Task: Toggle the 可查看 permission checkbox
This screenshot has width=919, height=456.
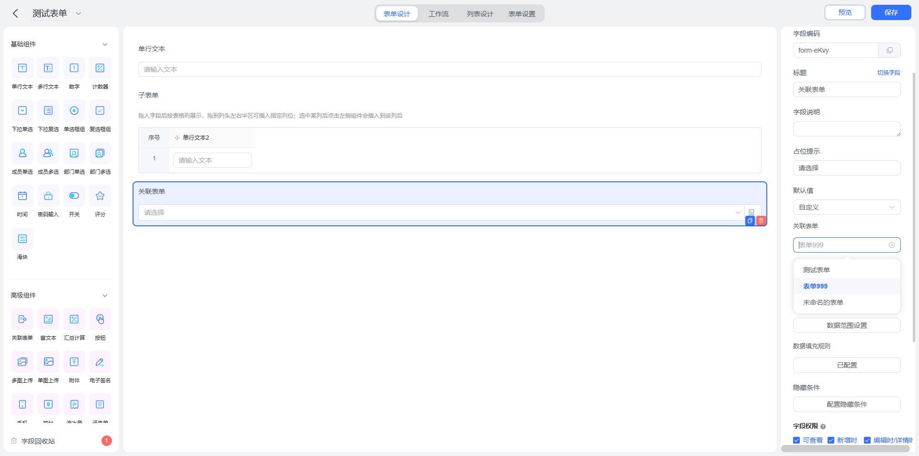Action: [796, 440]
